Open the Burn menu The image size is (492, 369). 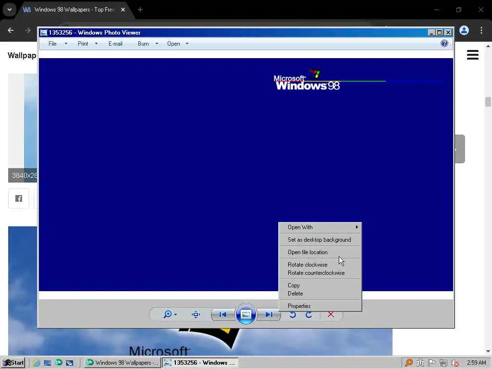pos(143,44)
